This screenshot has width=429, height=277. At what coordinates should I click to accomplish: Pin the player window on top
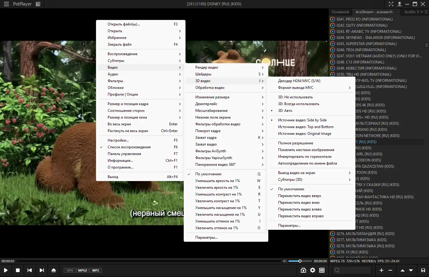point(399,4)
